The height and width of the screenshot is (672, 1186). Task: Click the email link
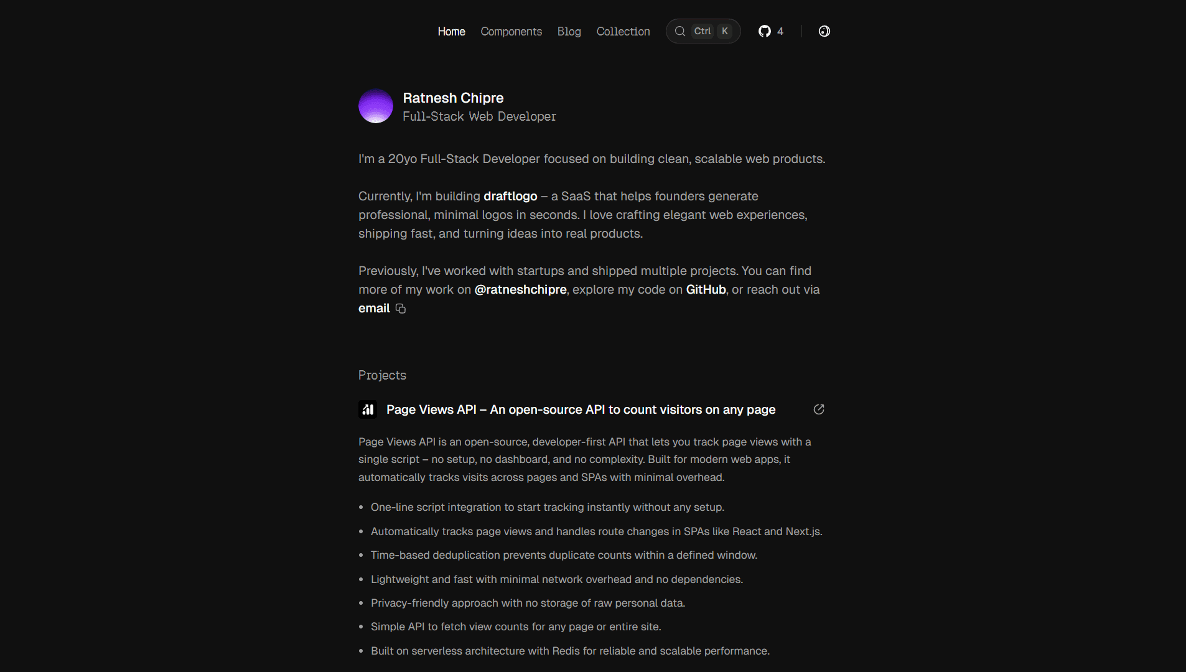click(374, 308)
